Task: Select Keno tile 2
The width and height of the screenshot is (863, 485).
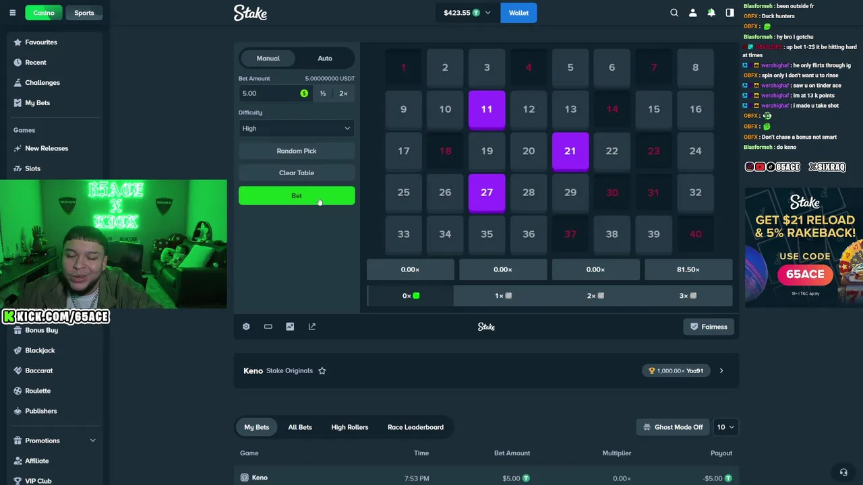Action: click(445, 67)
